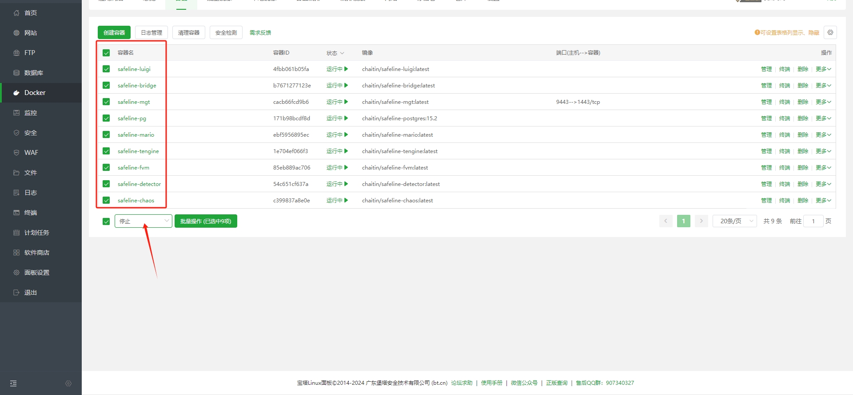This screenshot has height=395, width=853.
Task: Click the 创建容器 button
Action: (x=114, y=32)
